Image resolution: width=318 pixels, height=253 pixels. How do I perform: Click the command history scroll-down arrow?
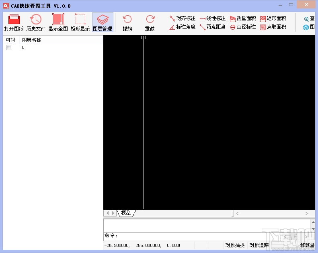pyautogui.click(x=313, y=229)
